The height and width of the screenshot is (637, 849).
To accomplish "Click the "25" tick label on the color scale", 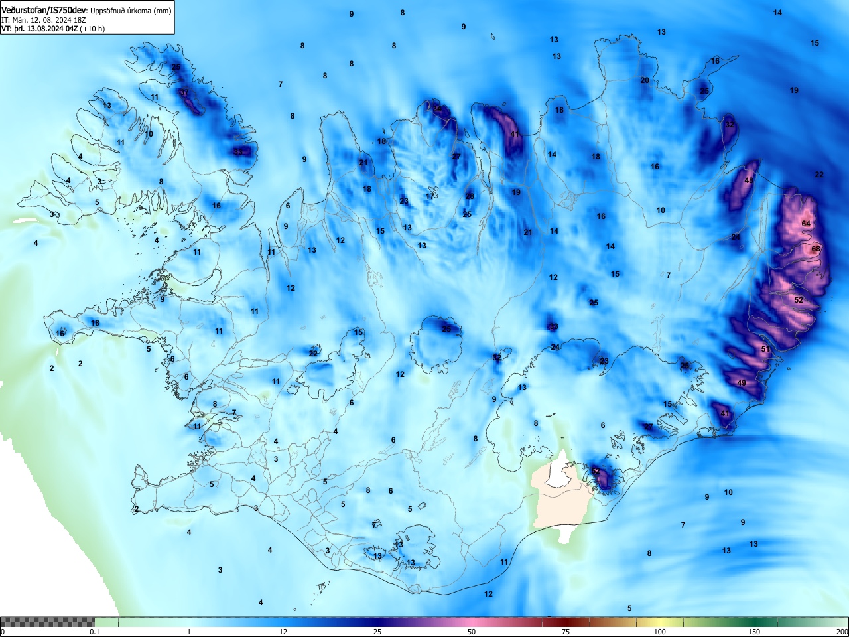I will pos(377,632).
